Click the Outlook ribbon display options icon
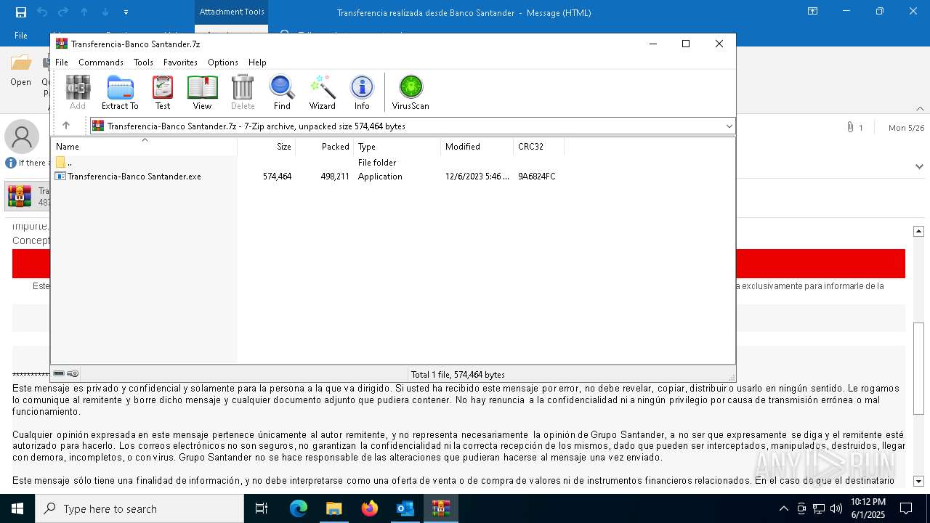Screen dimensions: 930x523 tap(813, 12)
